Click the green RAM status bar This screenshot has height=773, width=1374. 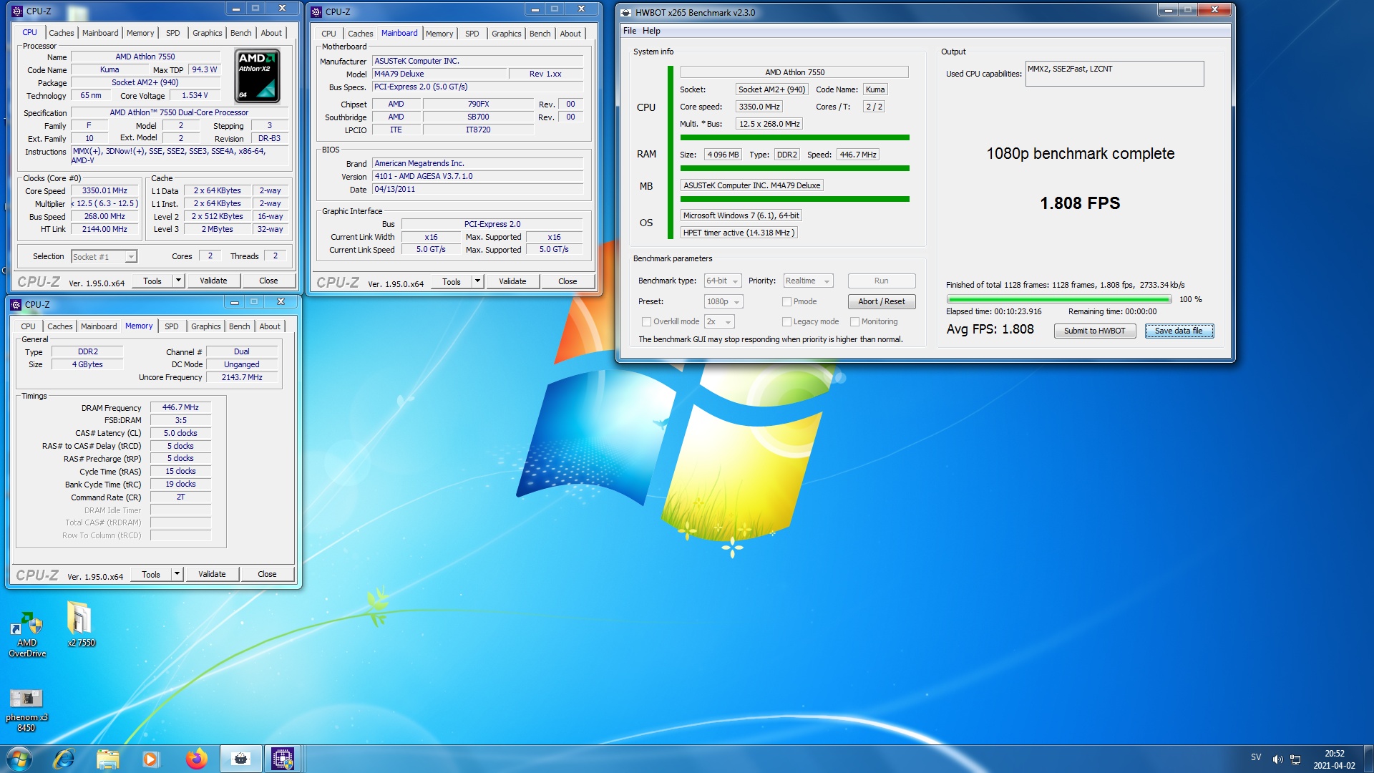(x=794, y=168)
